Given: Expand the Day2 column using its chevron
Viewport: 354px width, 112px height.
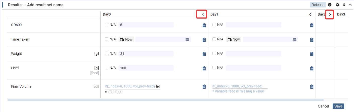Looking at the screenshot, I should coord(330,15).
